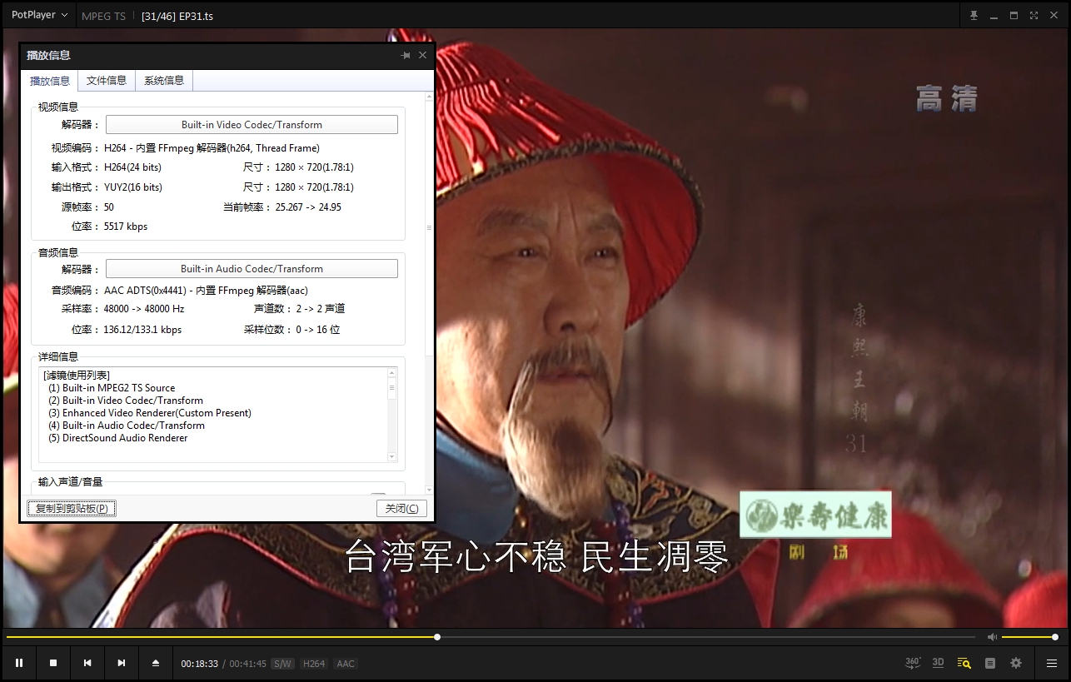The width and height of the screenshot is (1071, 682).
Task: Switch to the 系统信息 tab
Action: point(164,81)
